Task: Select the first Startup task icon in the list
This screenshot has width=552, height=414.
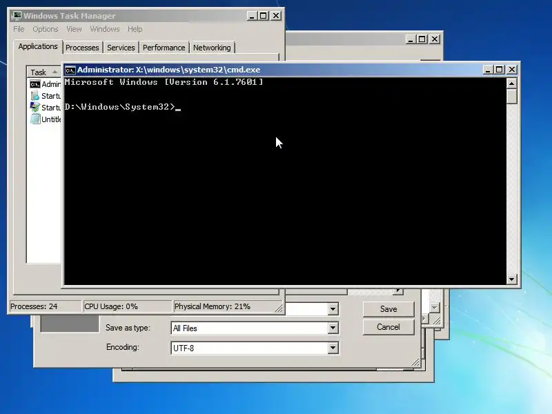Action: point(35,96)
